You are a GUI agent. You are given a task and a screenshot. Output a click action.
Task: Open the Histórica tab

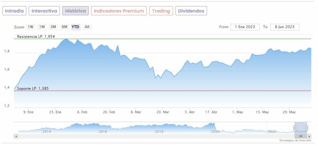(76, 11)
